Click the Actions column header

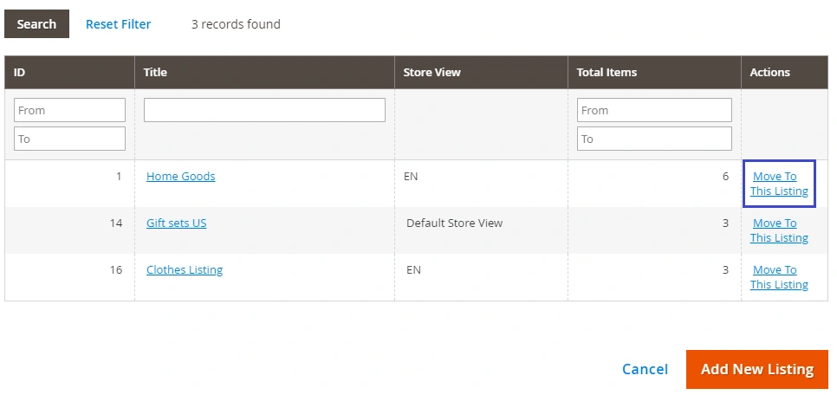[769, 73]
